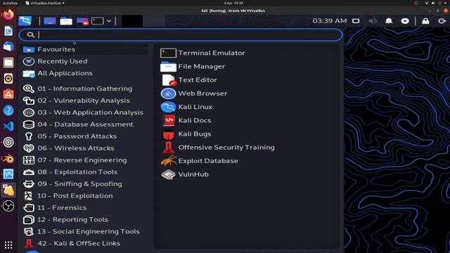450x253 pixels.
Task: Open Ubuntu Software from the dock
Action: coord(8,94)
